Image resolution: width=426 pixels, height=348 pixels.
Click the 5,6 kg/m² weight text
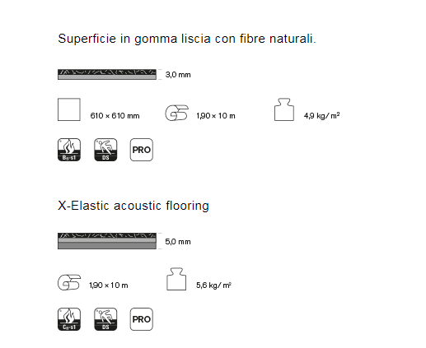[213, 285]
